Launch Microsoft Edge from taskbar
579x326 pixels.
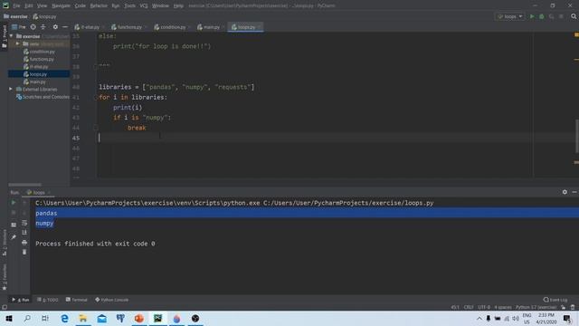(64, 318)
